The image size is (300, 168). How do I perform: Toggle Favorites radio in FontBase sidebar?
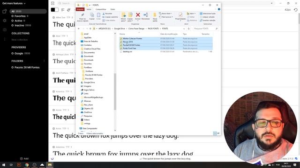point(13,16)
